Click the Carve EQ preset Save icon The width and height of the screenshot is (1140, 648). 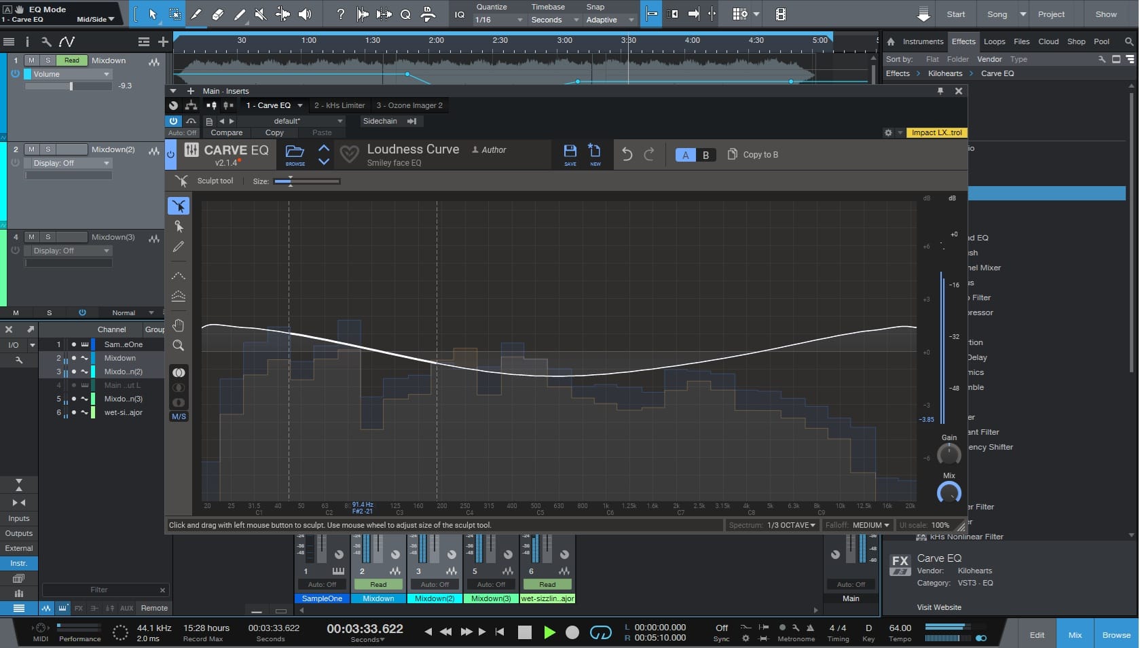[570, 154]
